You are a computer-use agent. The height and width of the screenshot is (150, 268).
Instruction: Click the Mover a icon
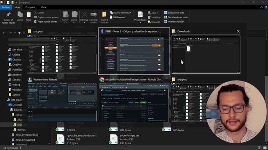65,15
